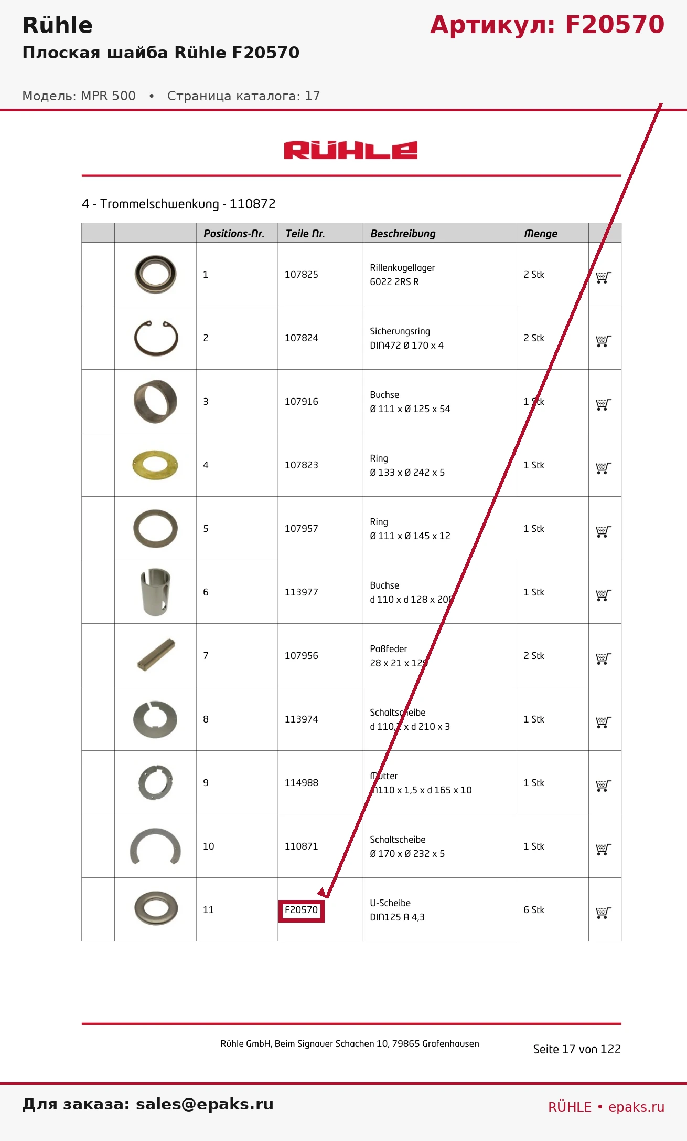The image size is (687, 1141).
Task: Add Sicherungsring 107824 to cart
Action: pyautogui.click(x=604, y=341)
